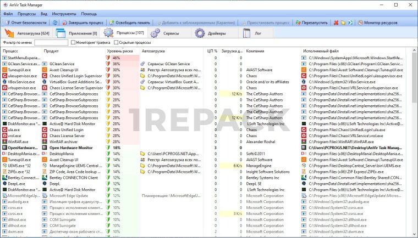This screenshot has height=238, width=418.
Task: Open the Процессы menu in the menu bar
Action: pos(26,13)
